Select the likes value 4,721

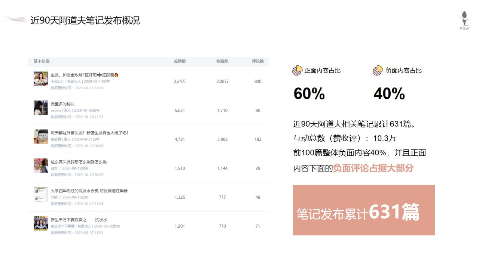(x=180, y=139)
